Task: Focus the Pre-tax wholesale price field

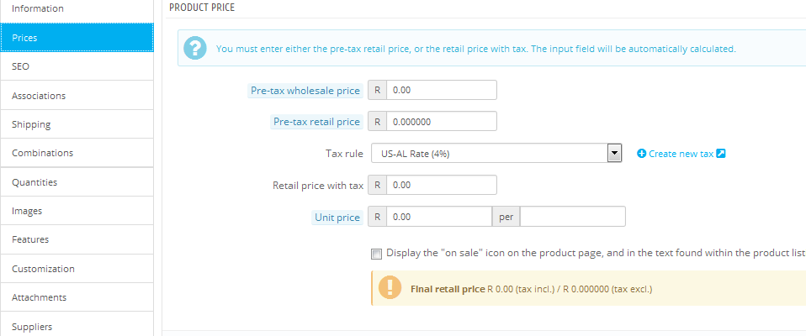Action: coord(441,90)
